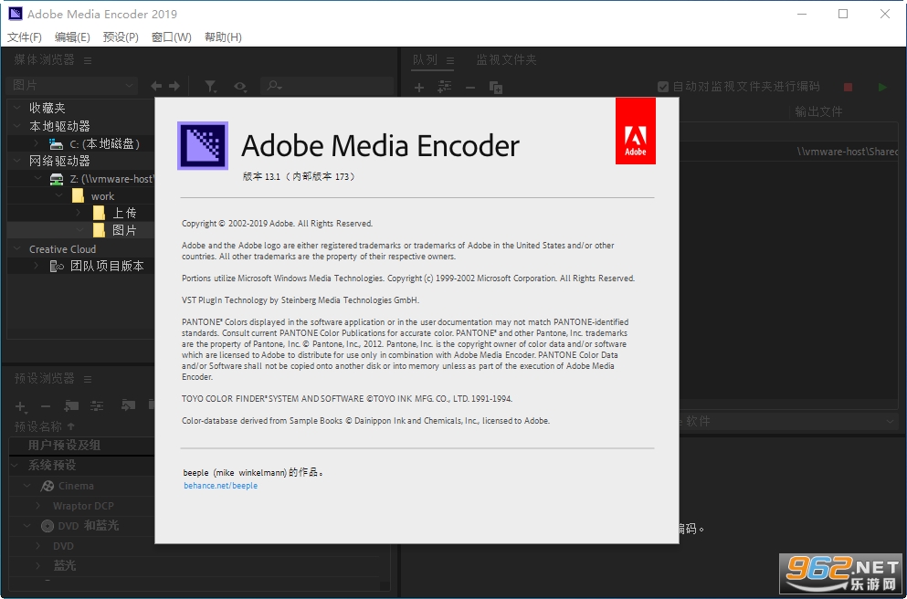Open the 文件(F) menu
Screen dimensions: 907x599
[x=25, y=37]
